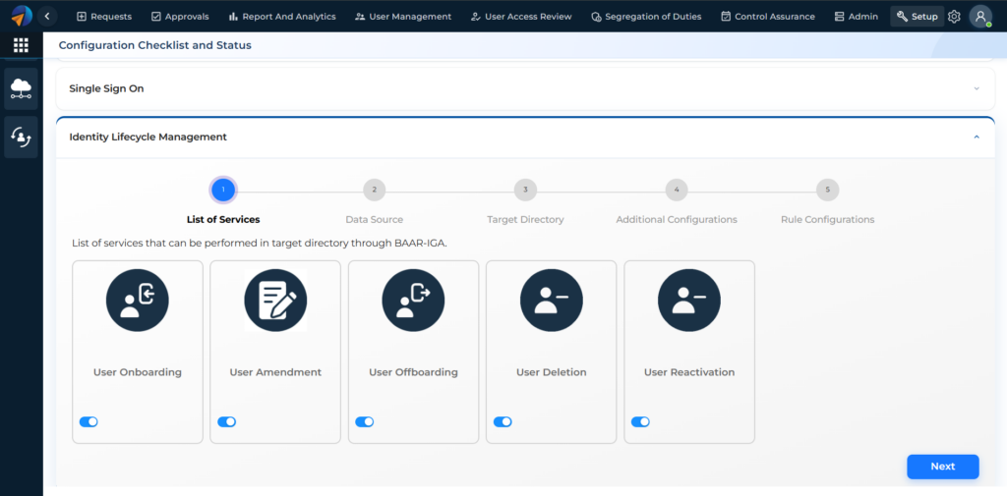
Task: Click the User Reactivation label
Action: point(689,372)
